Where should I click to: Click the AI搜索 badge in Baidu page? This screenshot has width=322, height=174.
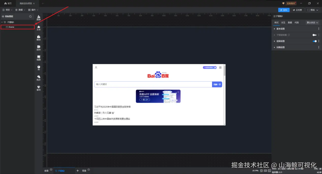pos(210,67)
